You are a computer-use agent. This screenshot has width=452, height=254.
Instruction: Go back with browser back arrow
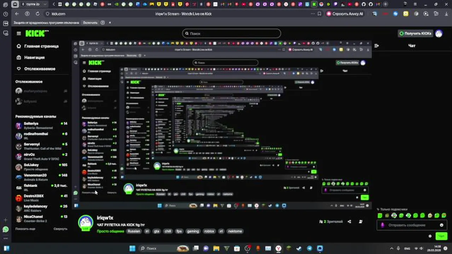17,14
